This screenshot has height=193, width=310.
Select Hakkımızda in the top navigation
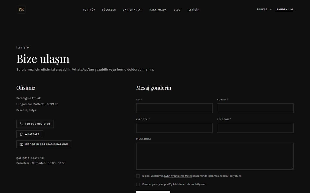158,10
